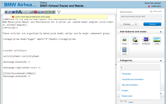Choose Templates from category suggestions

click(126, 74)
